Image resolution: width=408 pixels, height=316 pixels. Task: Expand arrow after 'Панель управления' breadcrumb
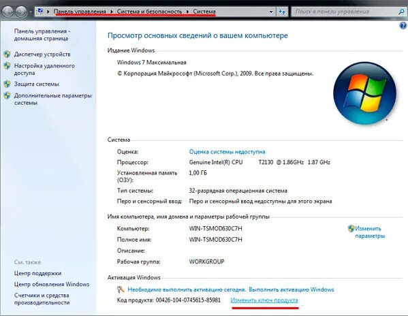[x=112, y=12]
